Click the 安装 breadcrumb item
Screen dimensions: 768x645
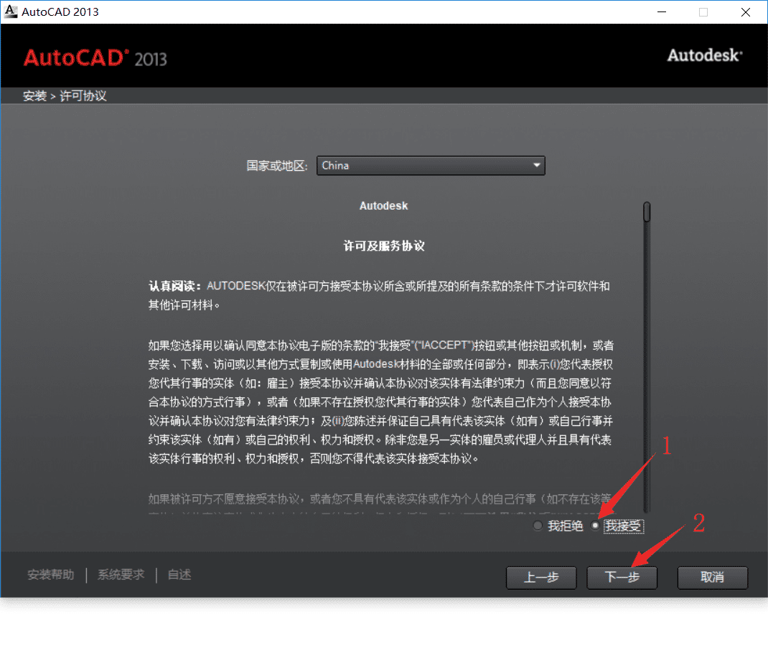[34, 96]
